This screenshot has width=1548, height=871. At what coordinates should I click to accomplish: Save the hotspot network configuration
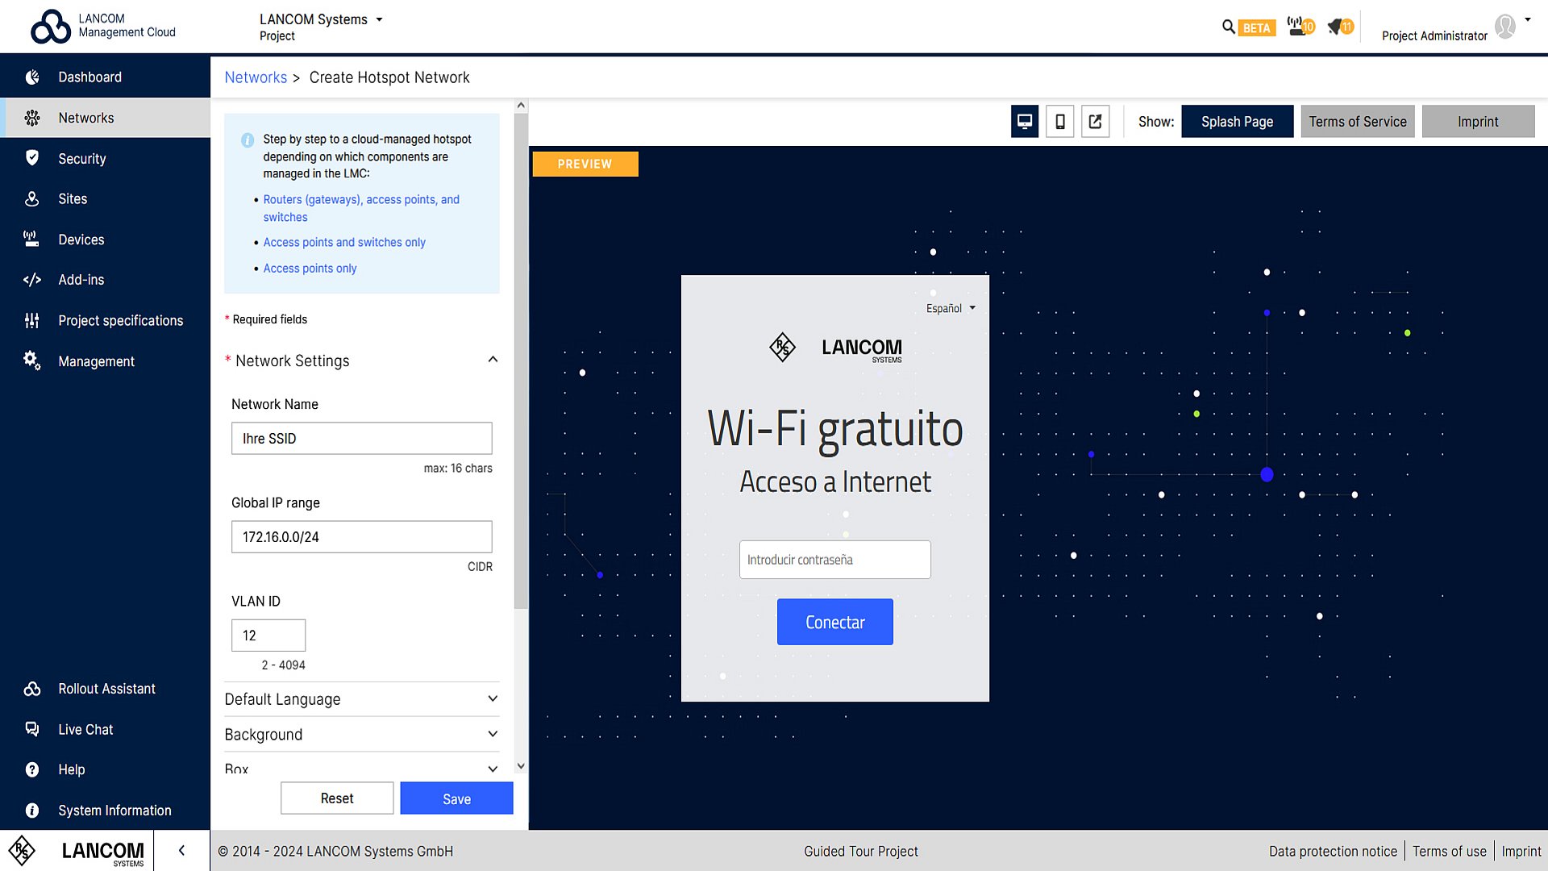456,798
